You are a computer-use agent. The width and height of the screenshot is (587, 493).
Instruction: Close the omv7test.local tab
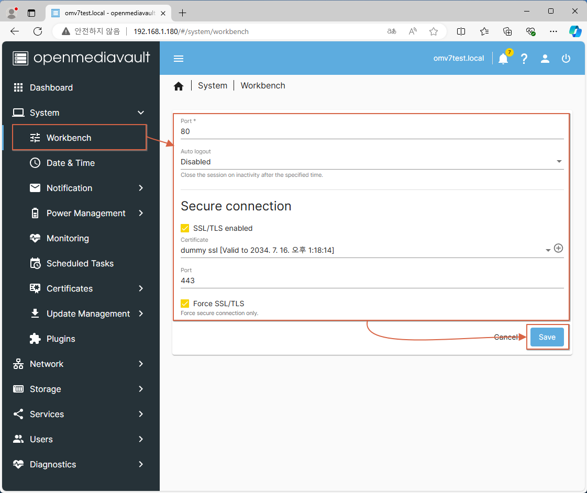(163, 13)
